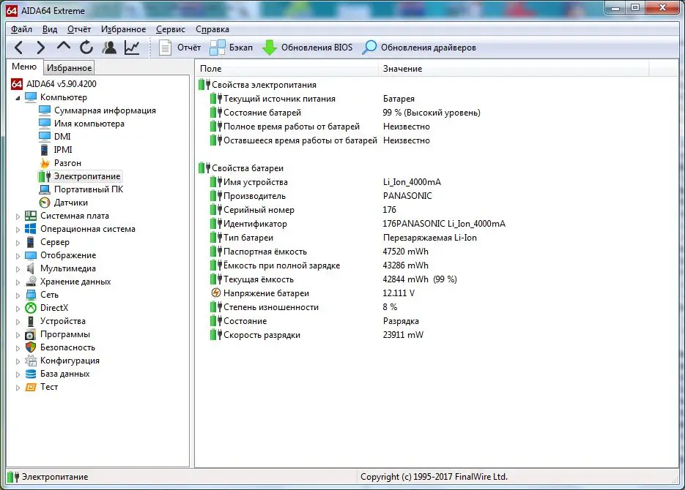Click the 12.111 V voltage value

399,293
